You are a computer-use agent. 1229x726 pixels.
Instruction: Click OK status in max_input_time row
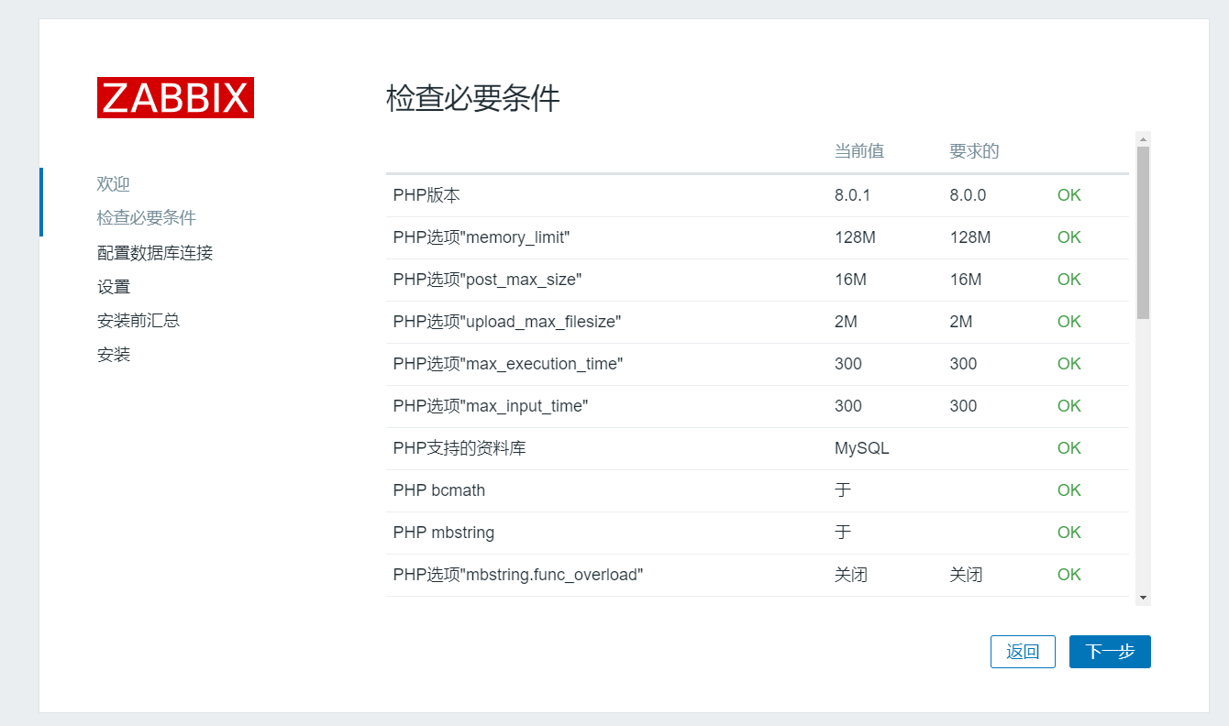click(1069, 406)
